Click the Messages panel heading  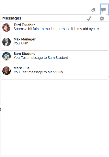(x=12, y=18)
